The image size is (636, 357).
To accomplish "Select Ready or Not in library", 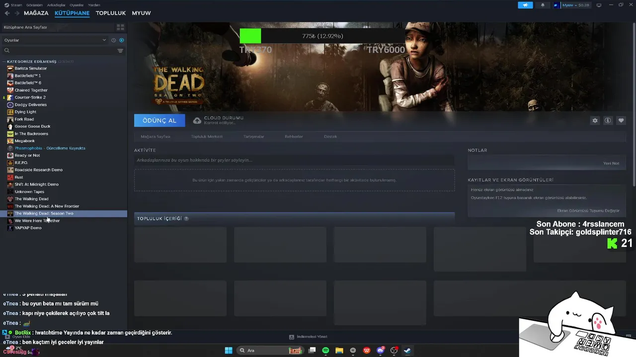I will (64, 155).
